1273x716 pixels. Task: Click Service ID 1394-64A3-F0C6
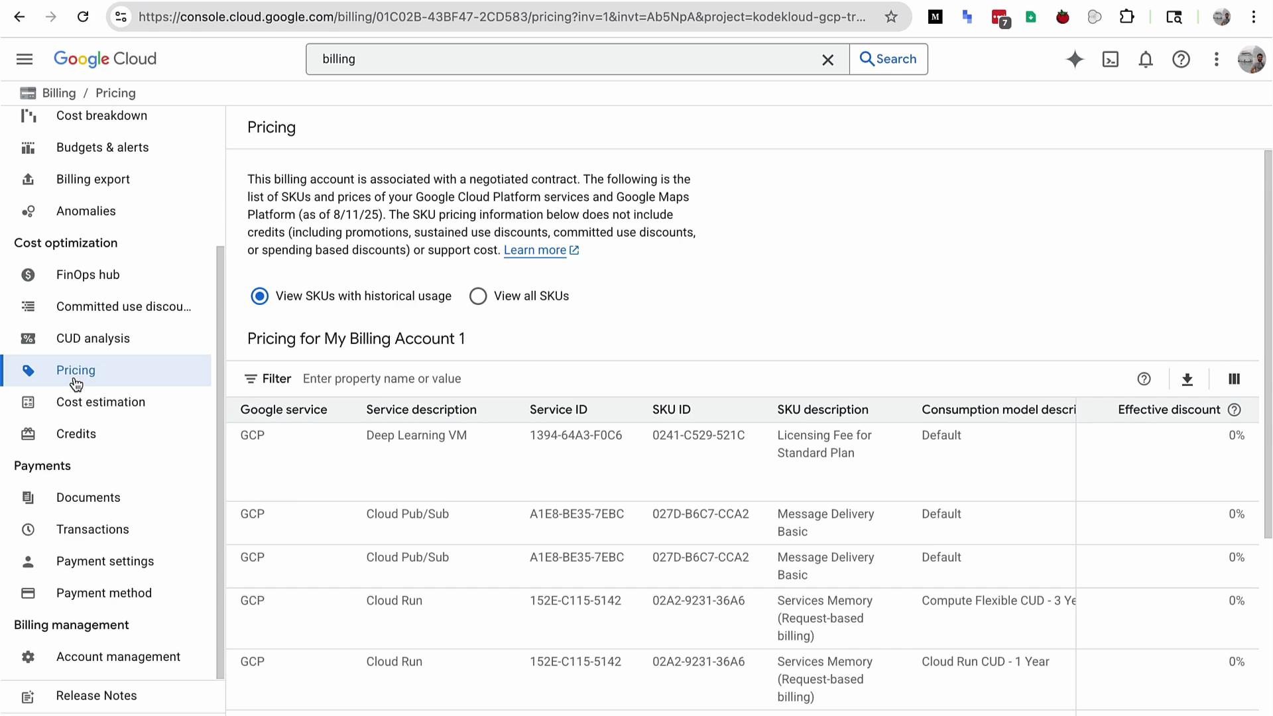[576, 435]
